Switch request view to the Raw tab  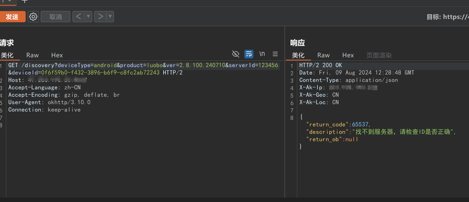(33, 55)
